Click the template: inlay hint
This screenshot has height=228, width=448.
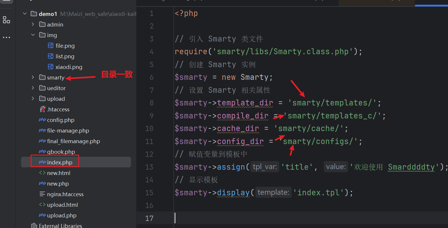pyautogui.click(x=273, y=193)
